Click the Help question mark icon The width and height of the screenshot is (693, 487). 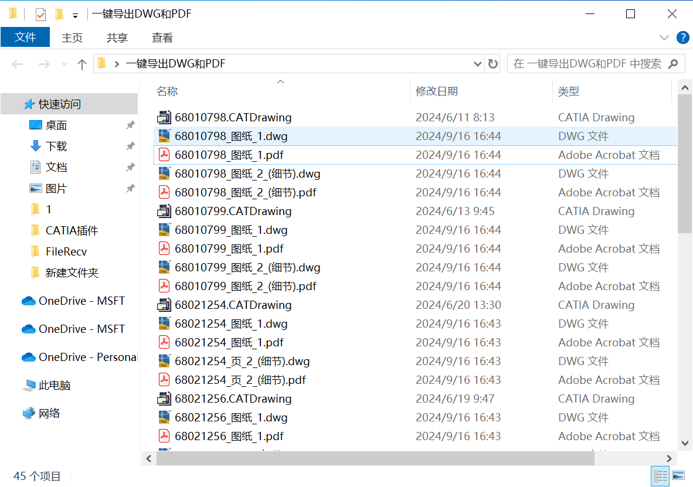click(682, 38)
